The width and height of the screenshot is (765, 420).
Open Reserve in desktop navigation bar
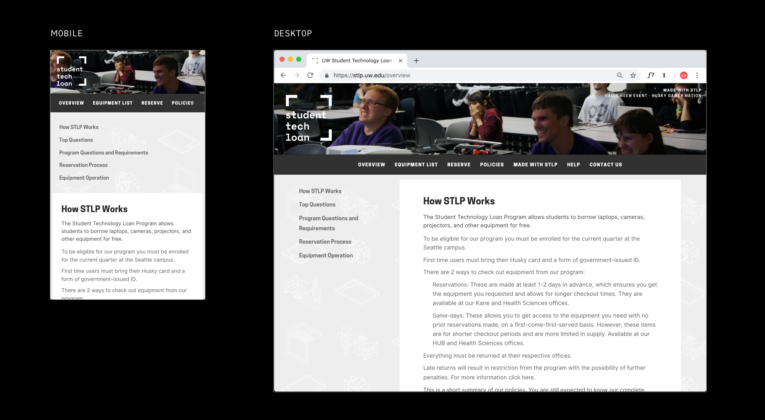click(459, 165)
